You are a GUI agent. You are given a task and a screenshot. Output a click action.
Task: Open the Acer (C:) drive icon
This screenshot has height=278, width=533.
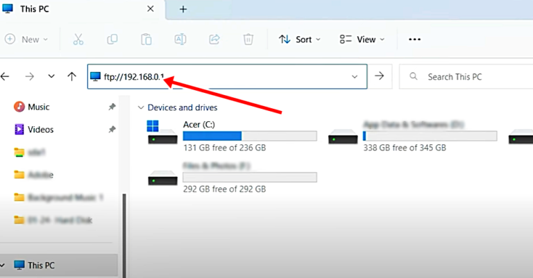[x=162, y=132]
